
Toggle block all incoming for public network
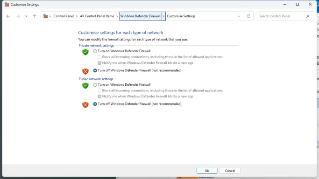click(x=99, y=91)
